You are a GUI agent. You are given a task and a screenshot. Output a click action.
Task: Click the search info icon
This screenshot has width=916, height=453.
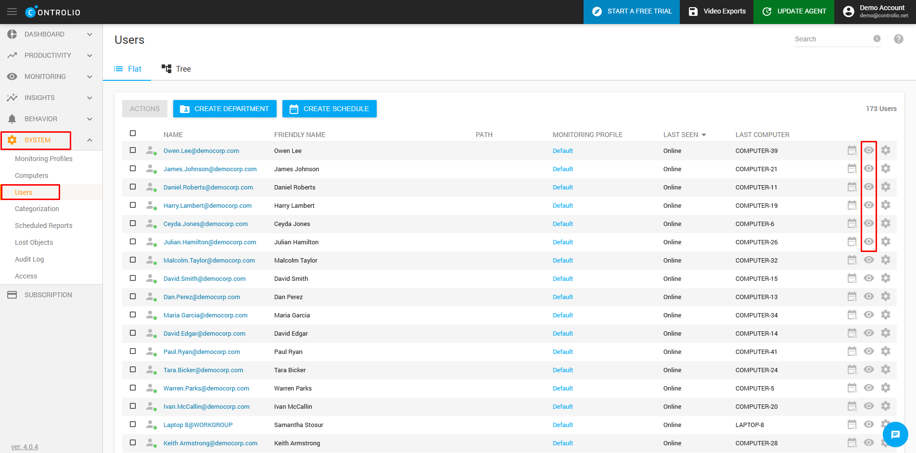877,39
